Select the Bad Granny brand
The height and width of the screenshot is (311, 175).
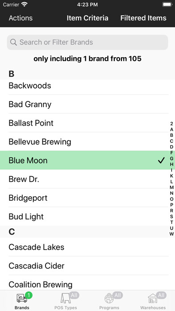tap(87, 104)
